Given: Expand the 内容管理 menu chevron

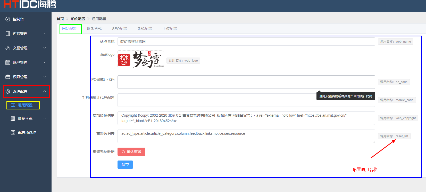Looking at the screenshot, I should click(x=45, y=34).
